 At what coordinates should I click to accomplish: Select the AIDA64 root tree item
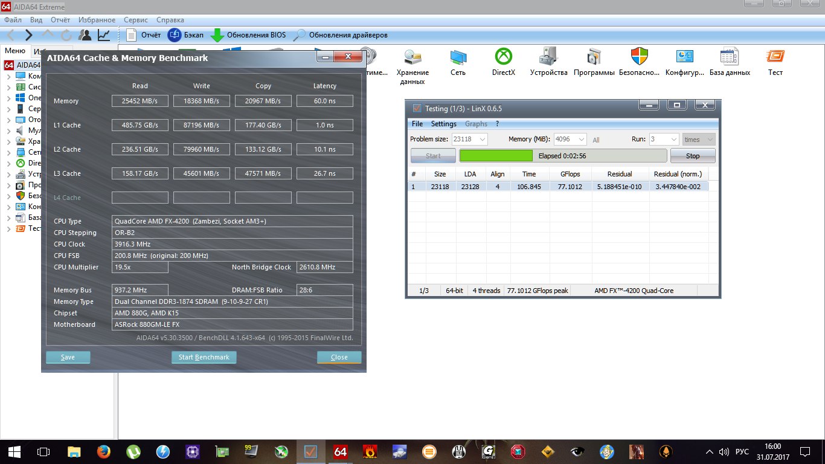point(23,65)
